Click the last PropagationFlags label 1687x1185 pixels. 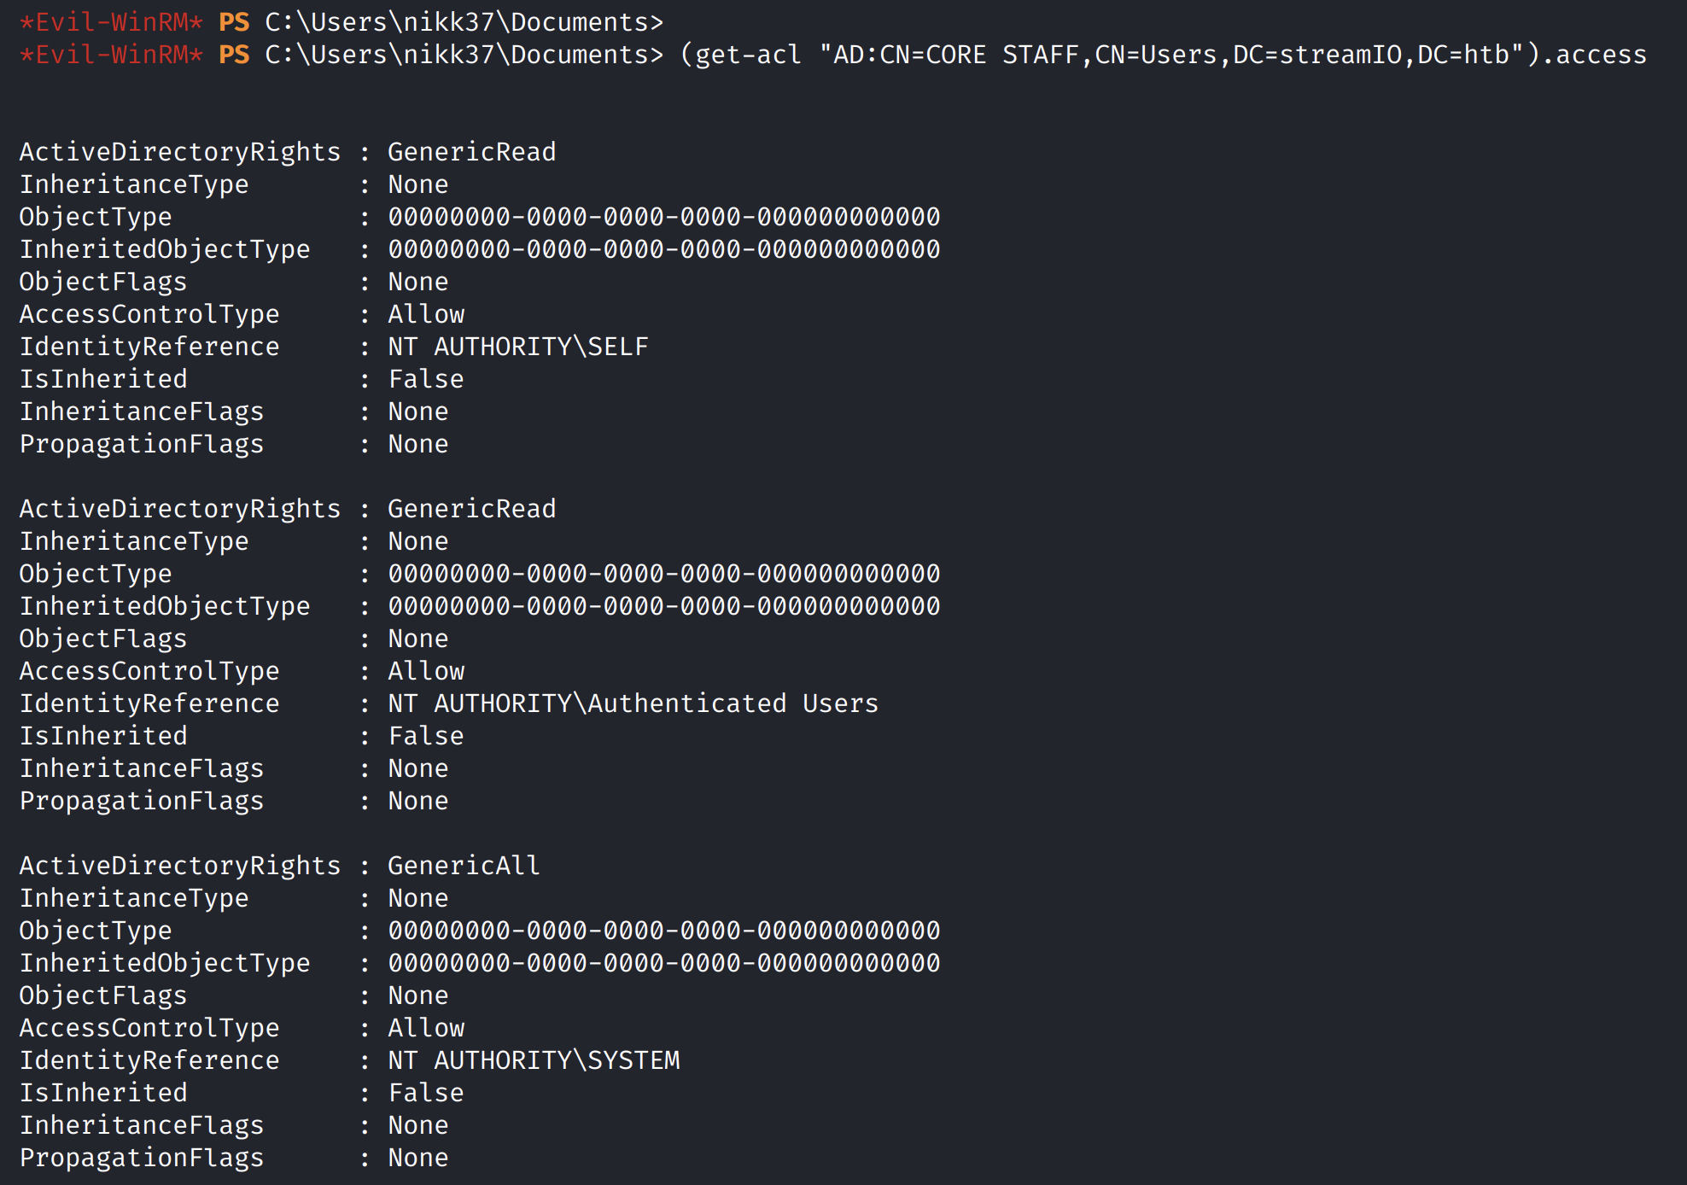pyautogui.click(x=142, y=1158)
